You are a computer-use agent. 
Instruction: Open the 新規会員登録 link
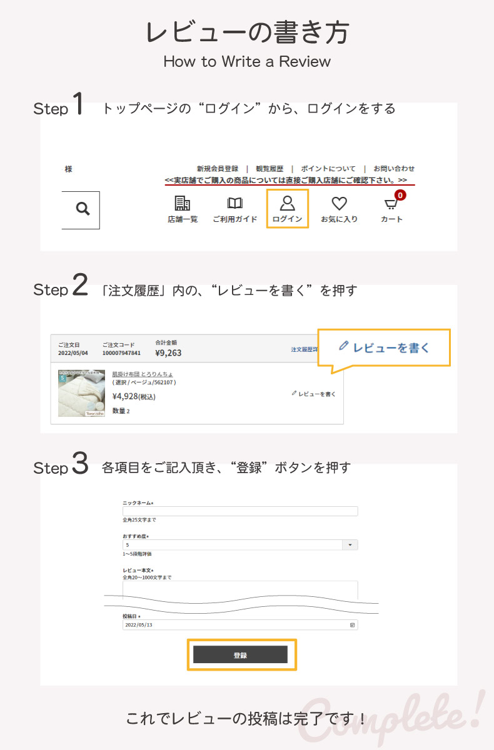tap(218, 169)
